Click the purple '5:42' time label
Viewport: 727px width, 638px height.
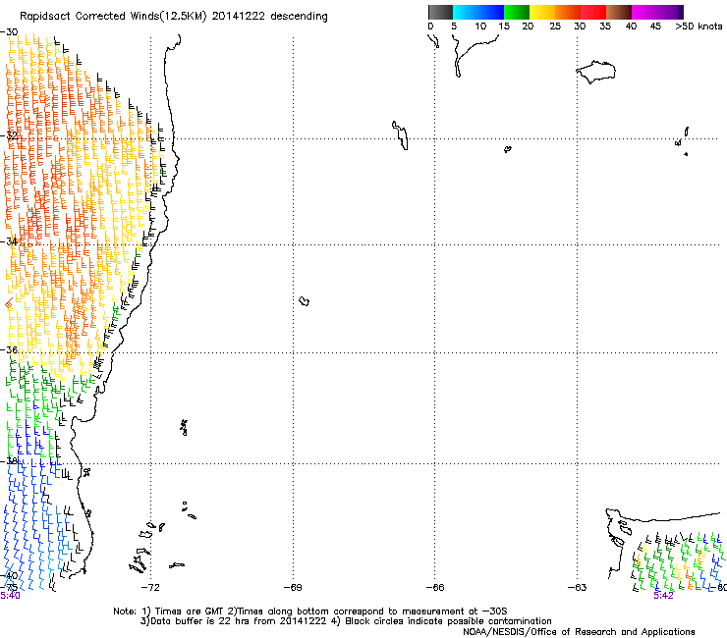663,596
